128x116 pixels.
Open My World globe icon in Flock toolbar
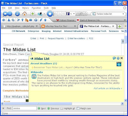(4, 20)
